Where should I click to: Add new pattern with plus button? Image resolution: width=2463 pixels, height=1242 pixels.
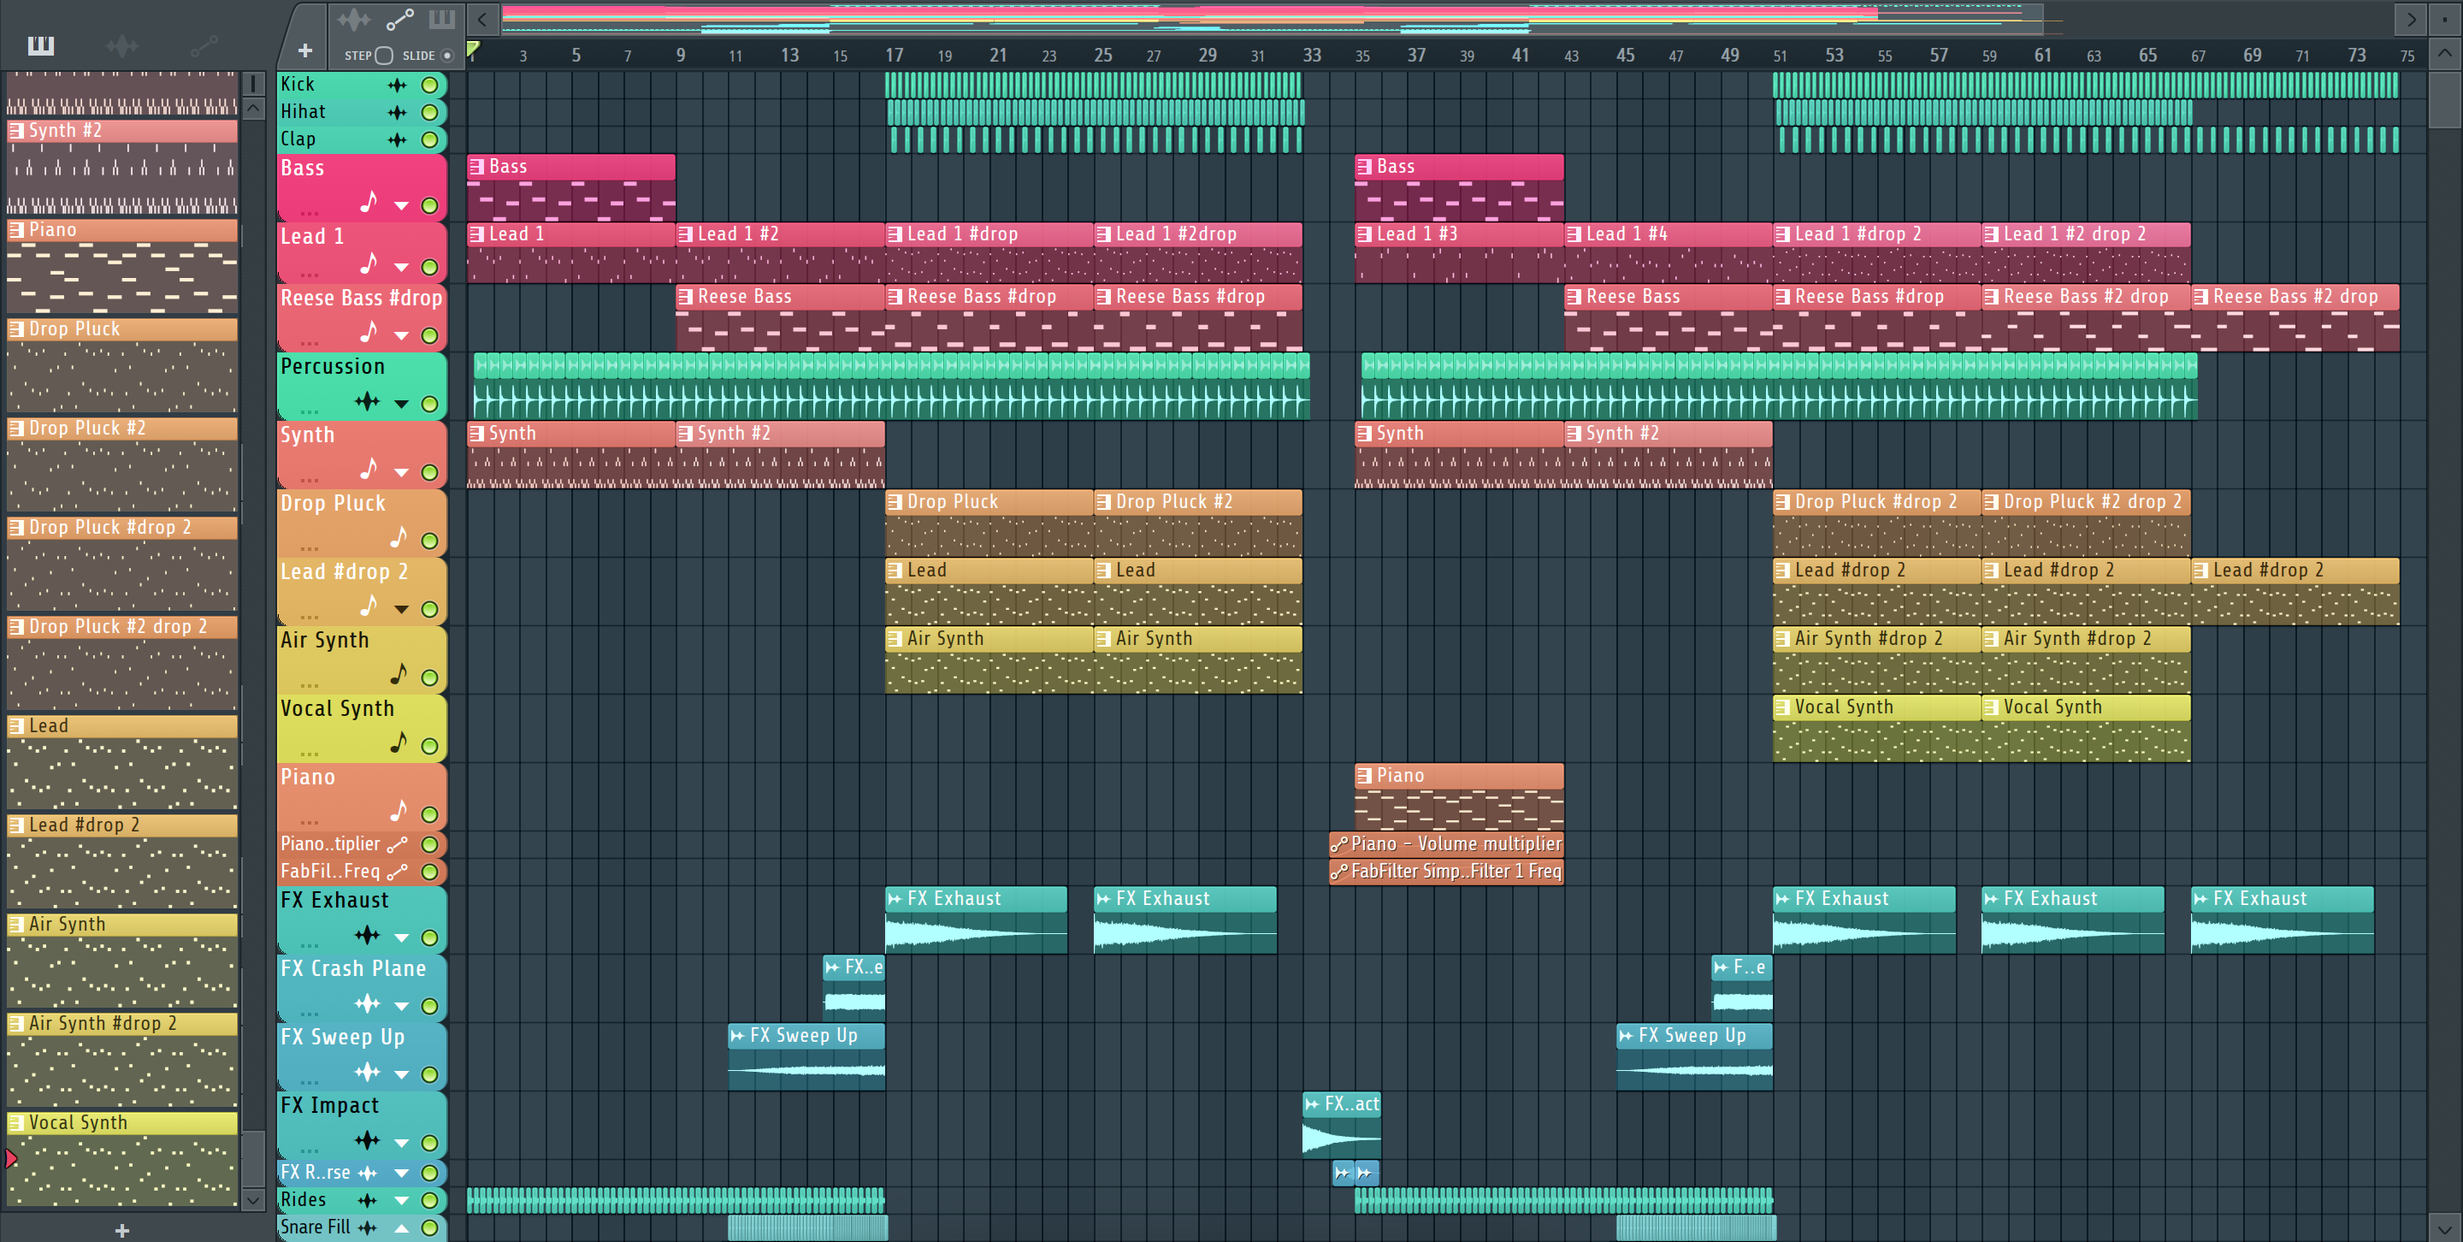(121, 1231)
